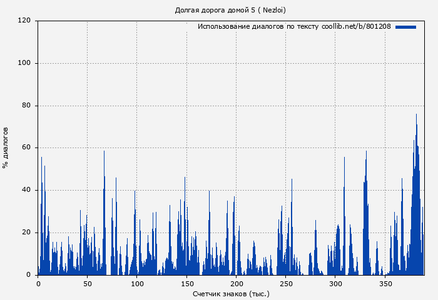438x300 pixels.
Task: Click the y-axis tick label 80
Action: (26, 106)
